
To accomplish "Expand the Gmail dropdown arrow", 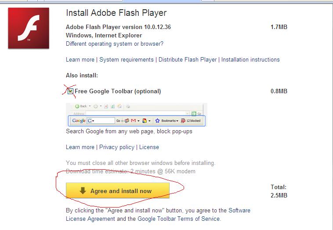I will coord(138,120).
